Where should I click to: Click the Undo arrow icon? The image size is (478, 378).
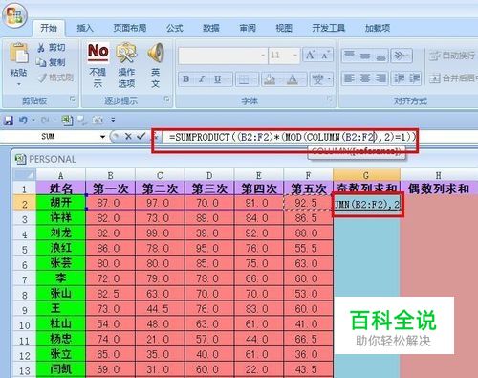click(23, 121)
